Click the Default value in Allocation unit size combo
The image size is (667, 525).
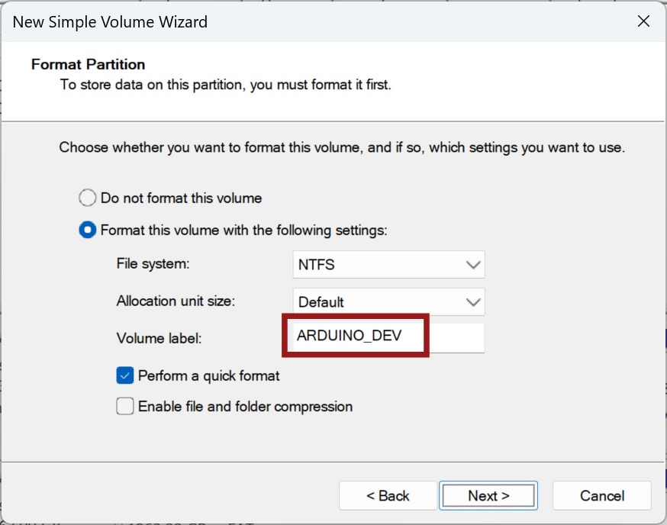(321, 302)
